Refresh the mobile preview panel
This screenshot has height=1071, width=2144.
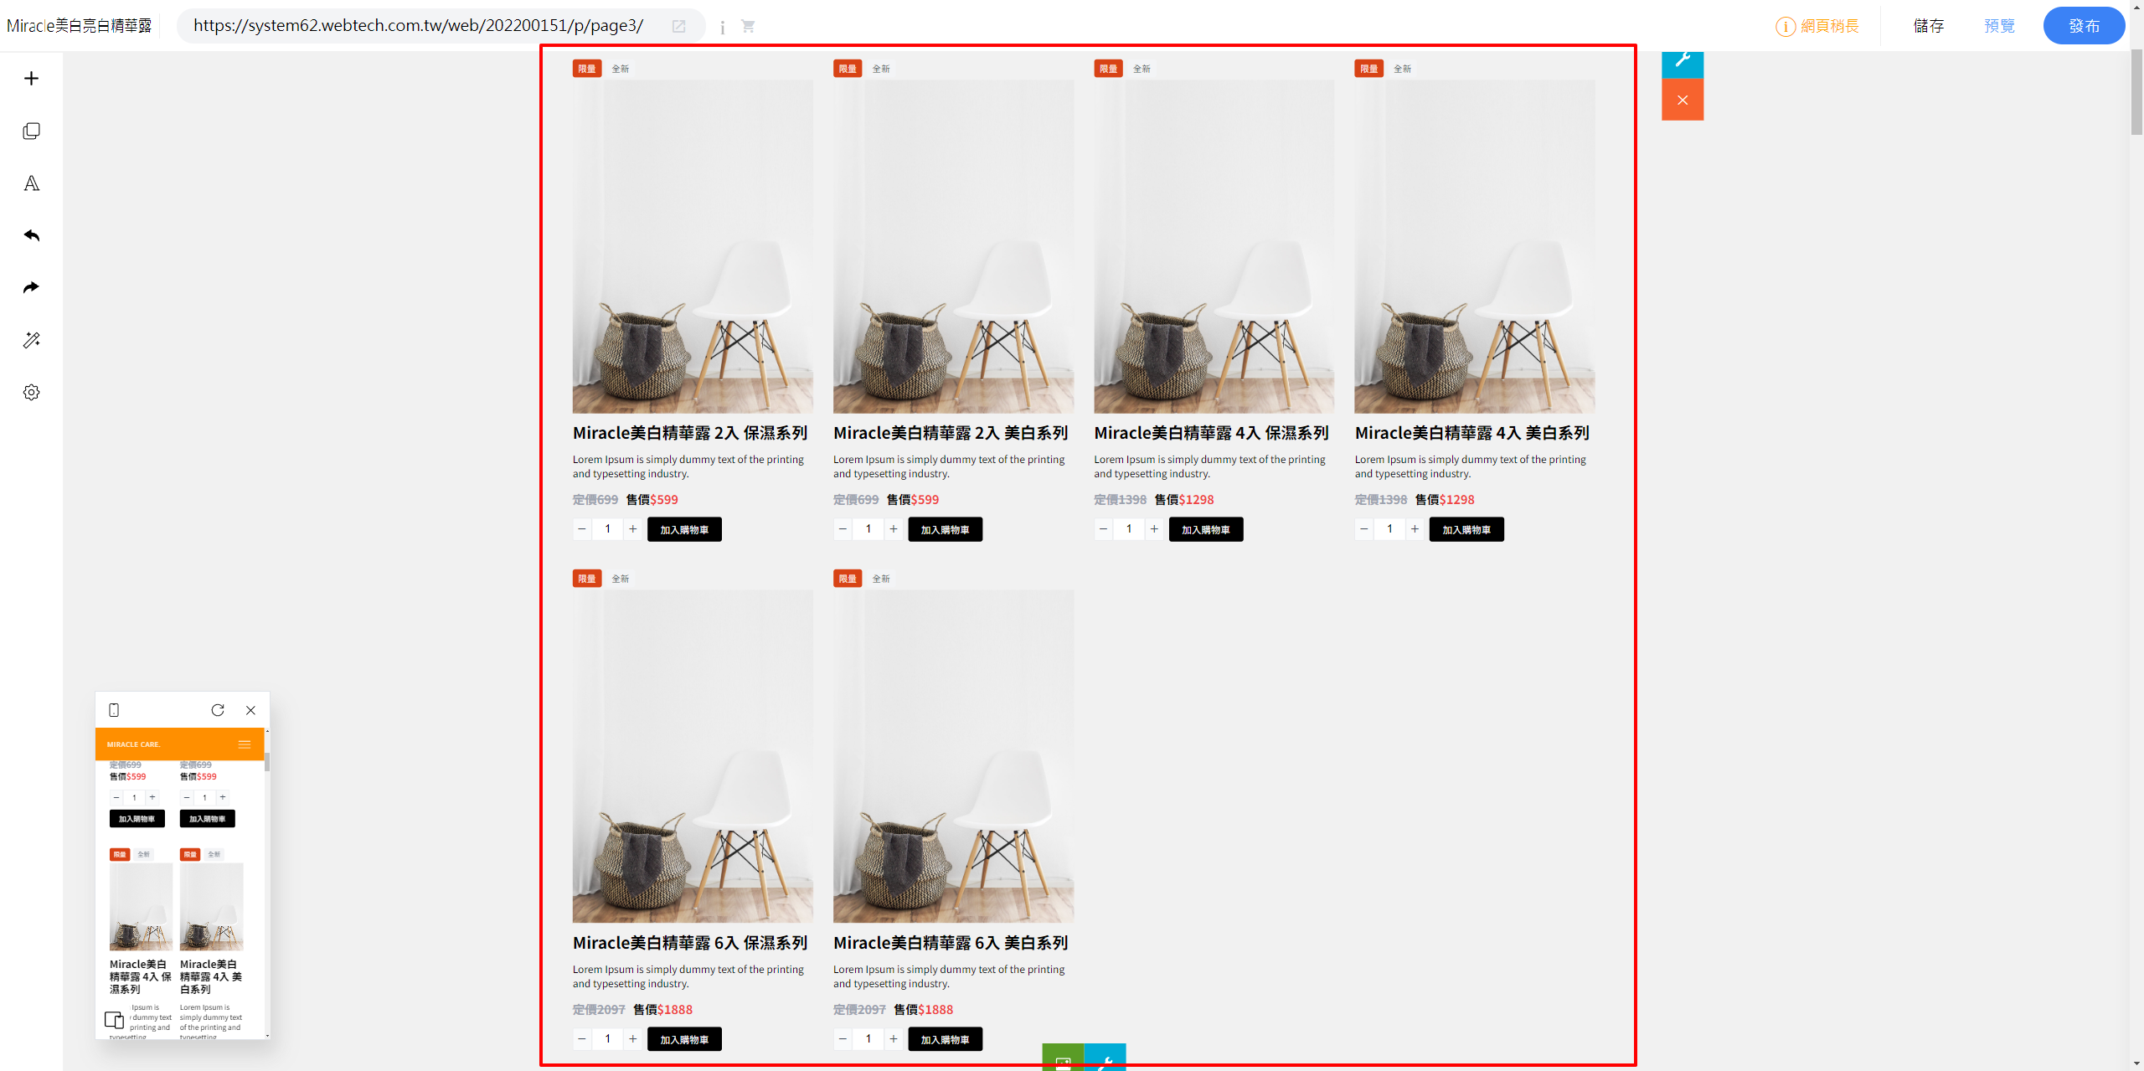point(218,710)
